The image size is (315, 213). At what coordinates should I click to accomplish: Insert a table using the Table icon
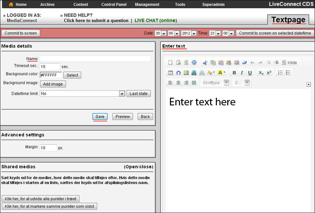click(171, 73)
